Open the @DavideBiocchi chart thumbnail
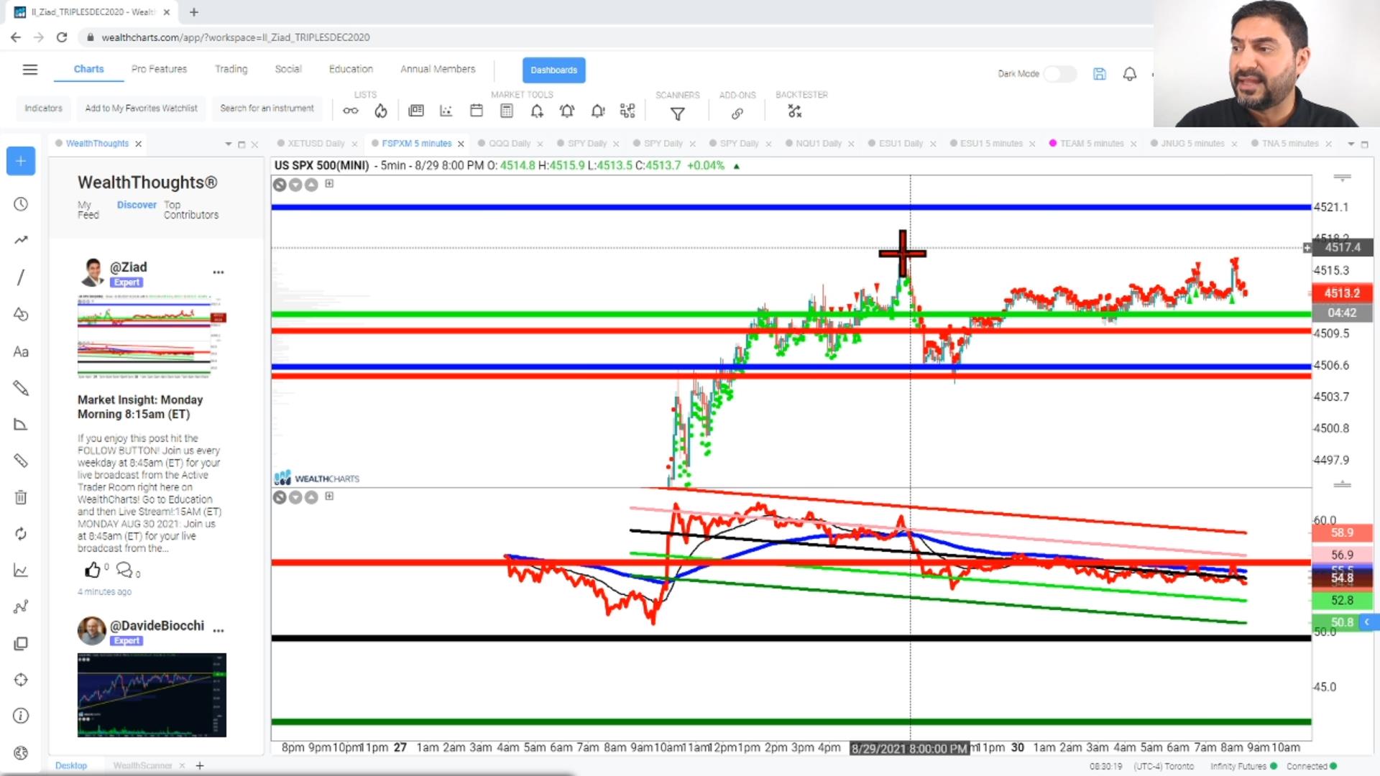1380x776 pixels. point(152,695)
